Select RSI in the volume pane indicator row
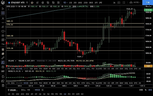The height and width of the screenshot is (96, 153). click(x=62, y=69)
